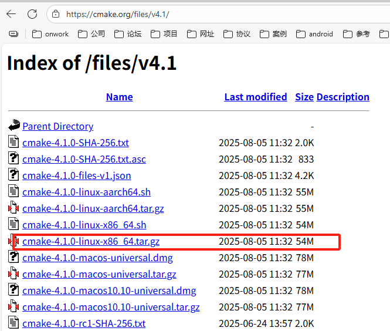Open cmake-4.1.0-files-v1.json link
This screenshot has width=390, height=331.
(x=77, y=175)
